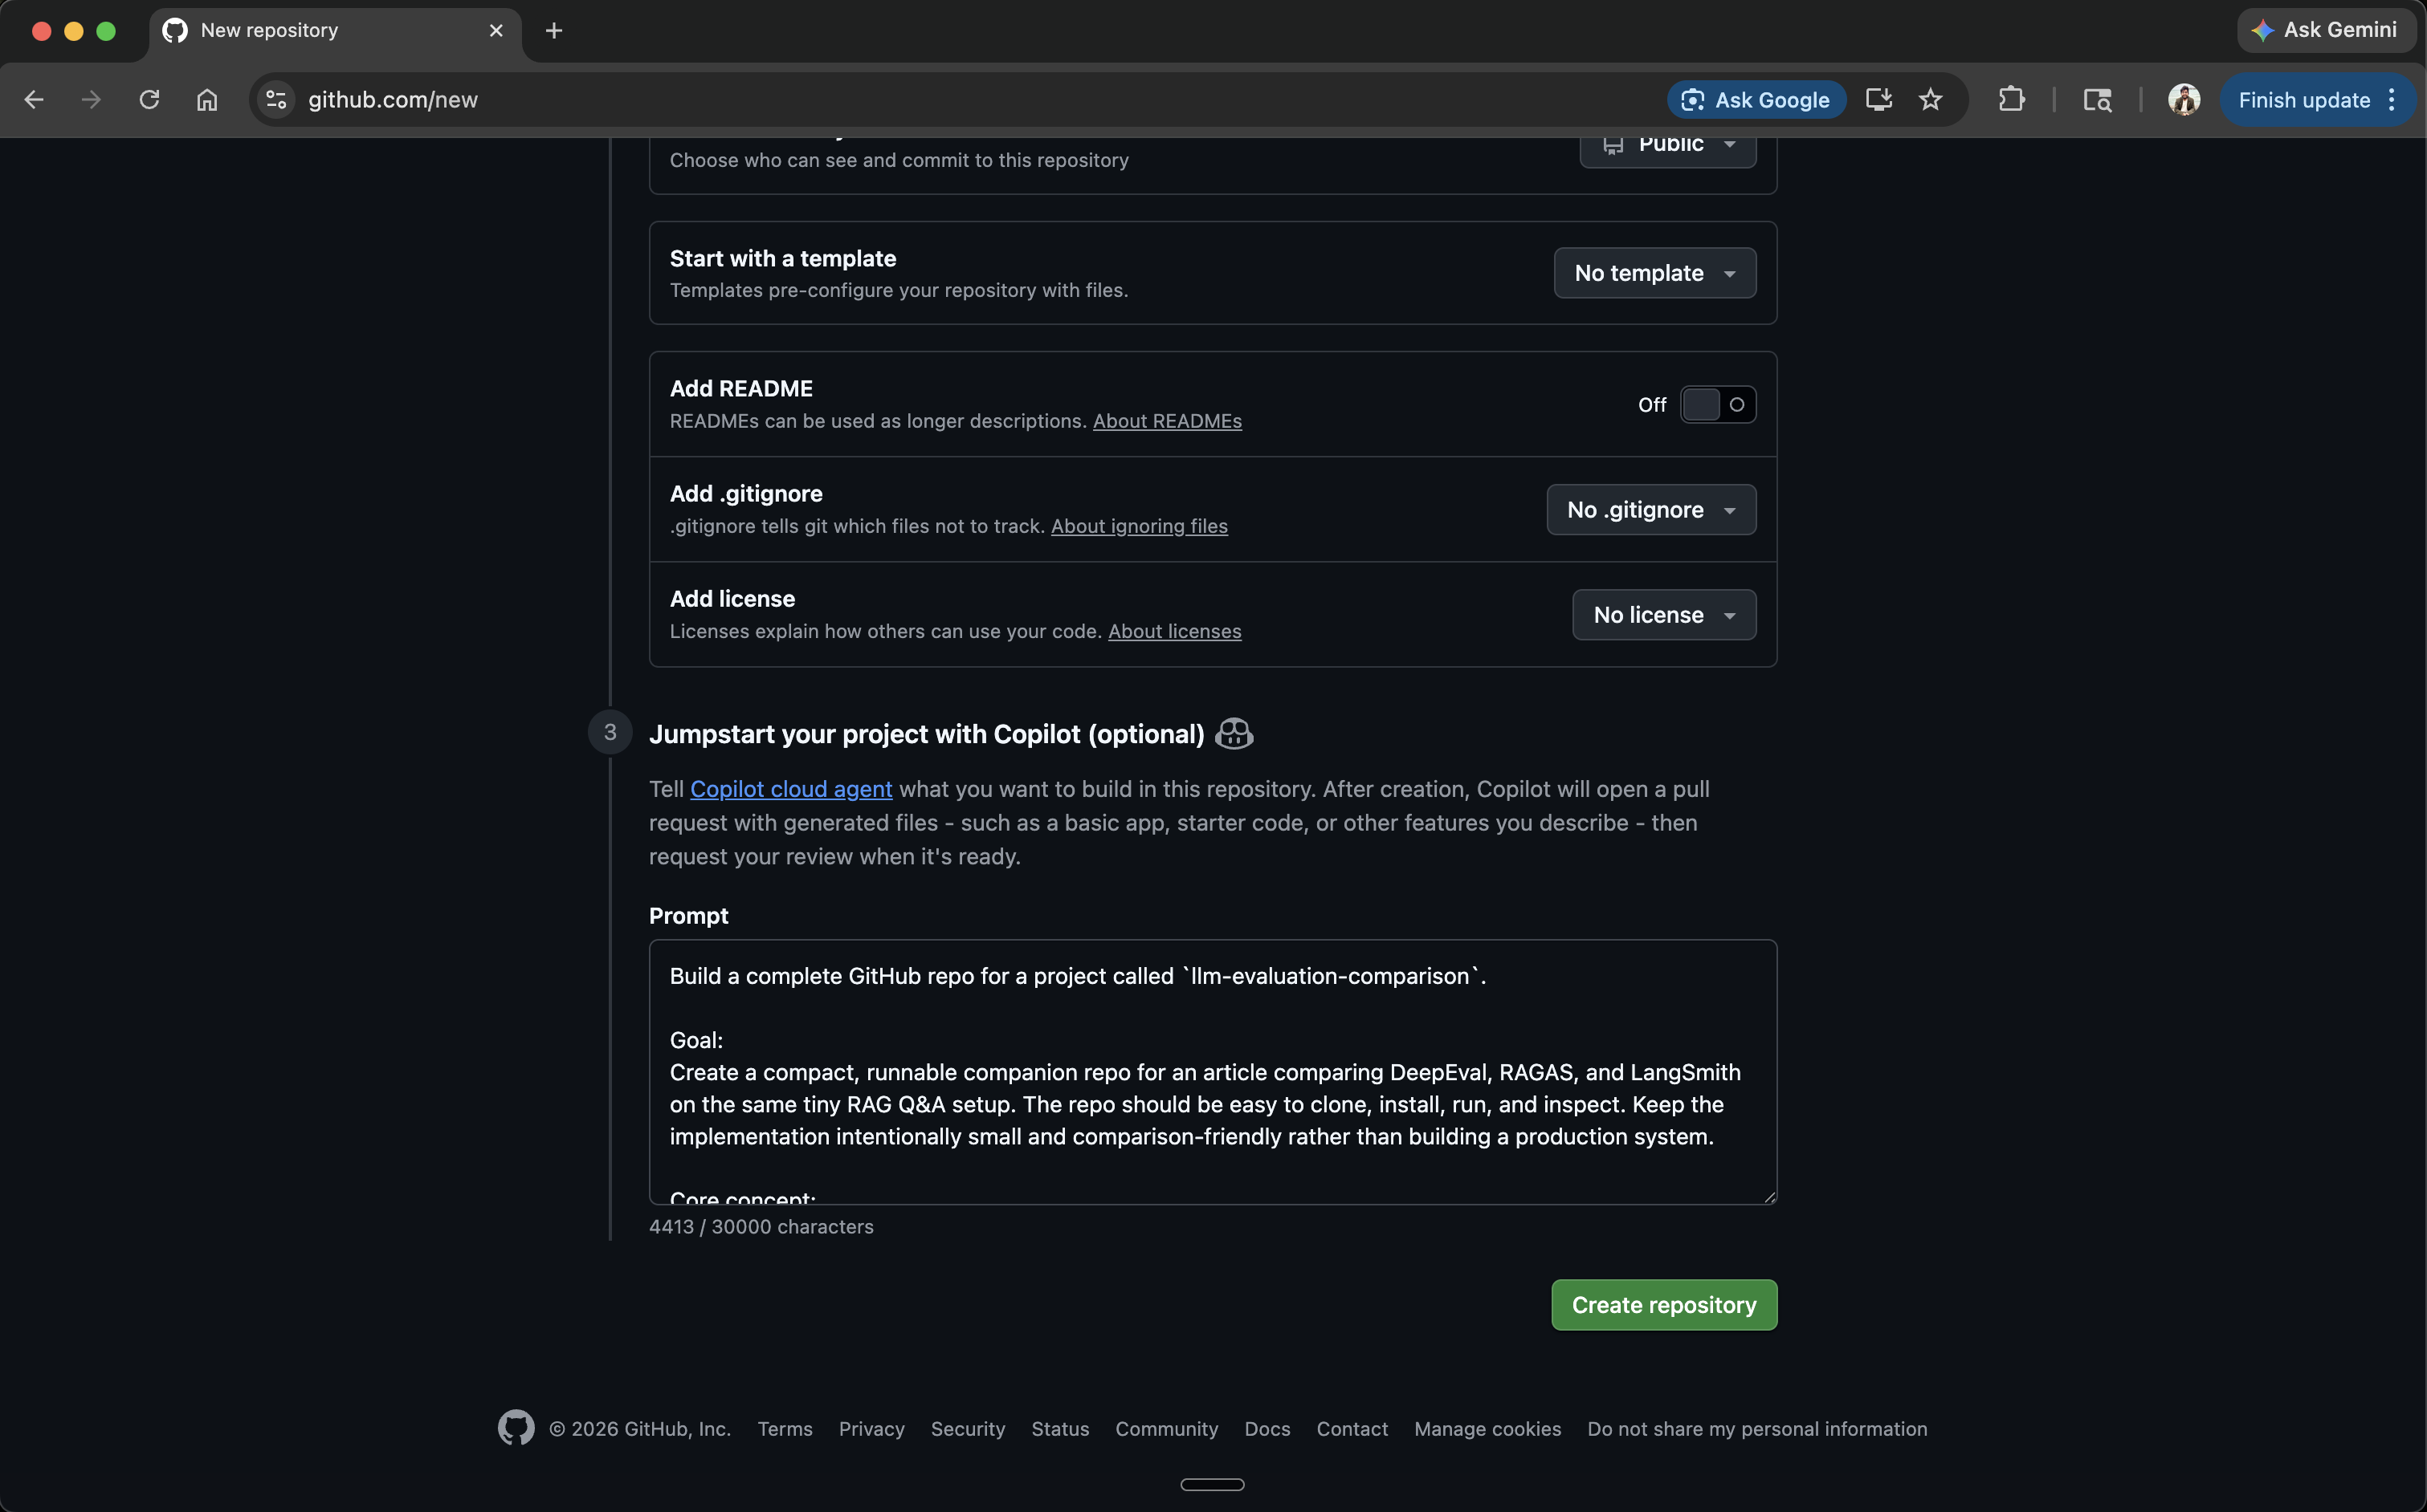2427x1512 pixels.
Task: Click the browser home icon
Action: (x=206, y=99)
